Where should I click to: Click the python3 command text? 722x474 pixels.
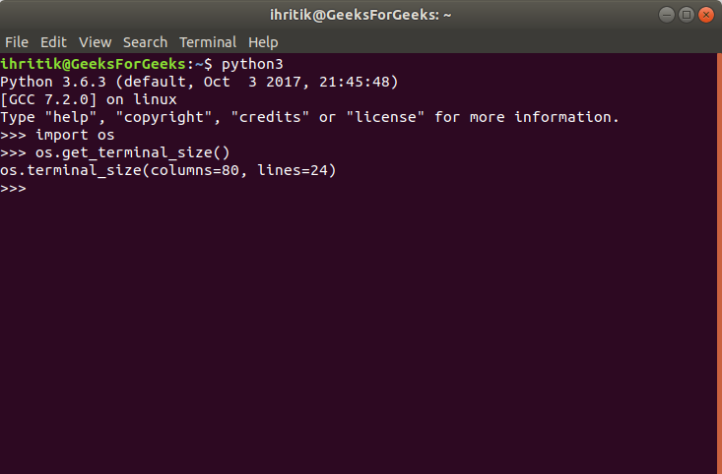click(x=252, y=64)
